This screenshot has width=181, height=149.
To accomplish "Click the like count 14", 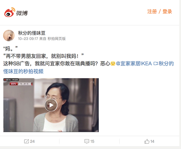I will [152, 141].
